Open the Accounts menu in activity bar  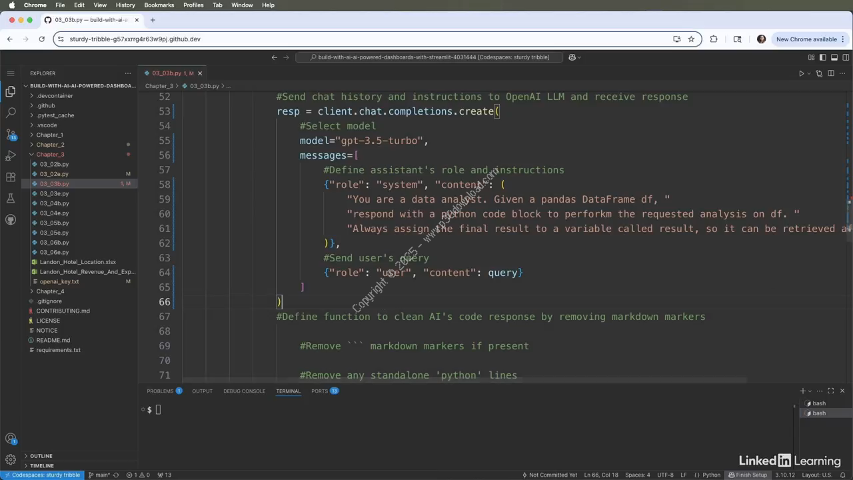(11, 439)
